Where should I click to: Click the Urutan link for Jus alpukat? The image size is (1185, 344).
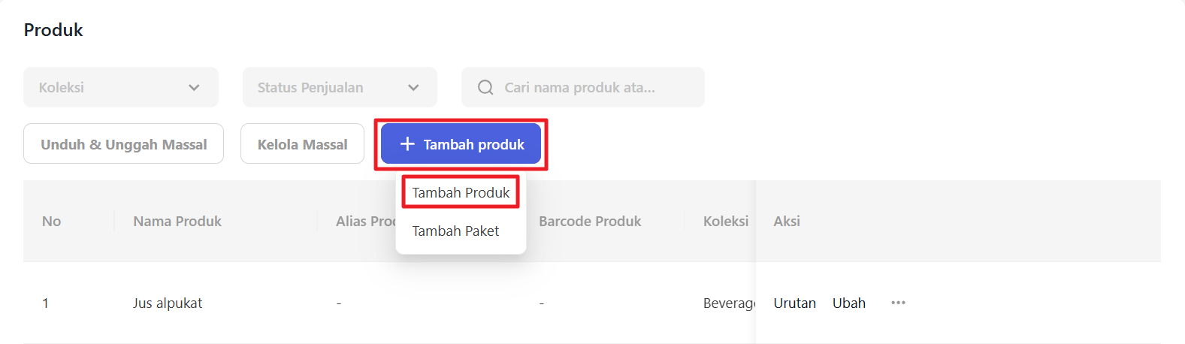(794, 303)
